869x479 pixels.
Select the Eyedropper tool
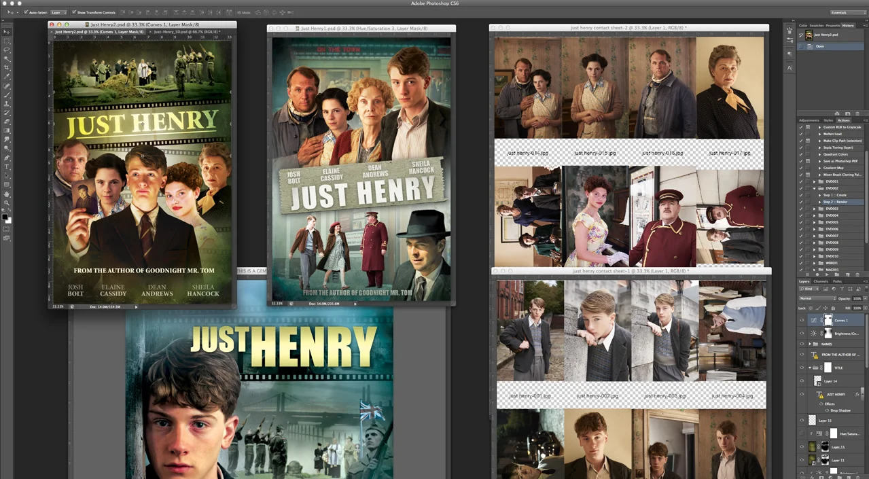(7, 76)
